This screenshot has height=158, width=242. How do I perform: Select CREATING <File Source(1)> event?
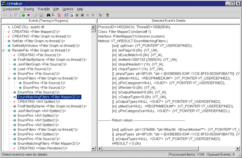point(39,55)
